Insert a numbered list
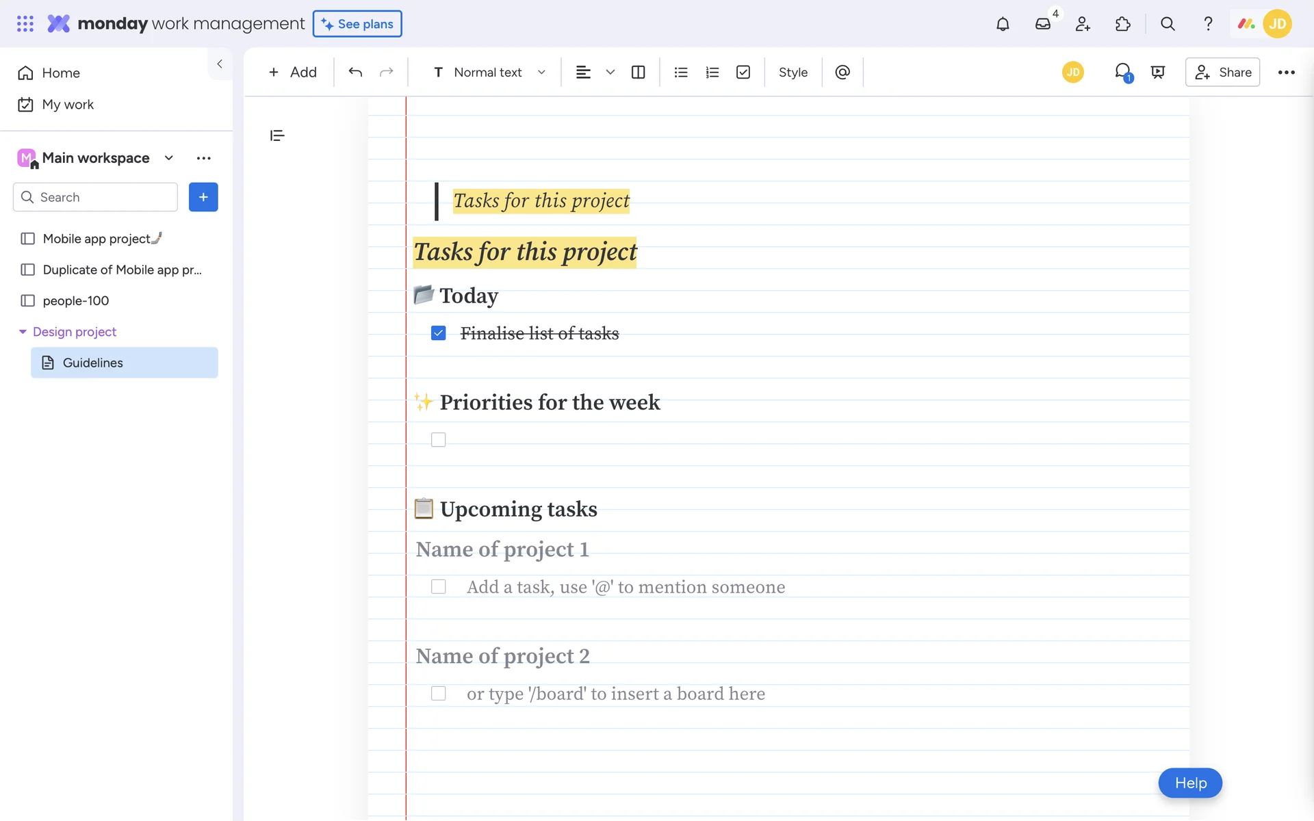The width and height of the screenshot is (1314, 821). (x=712, y=73)
